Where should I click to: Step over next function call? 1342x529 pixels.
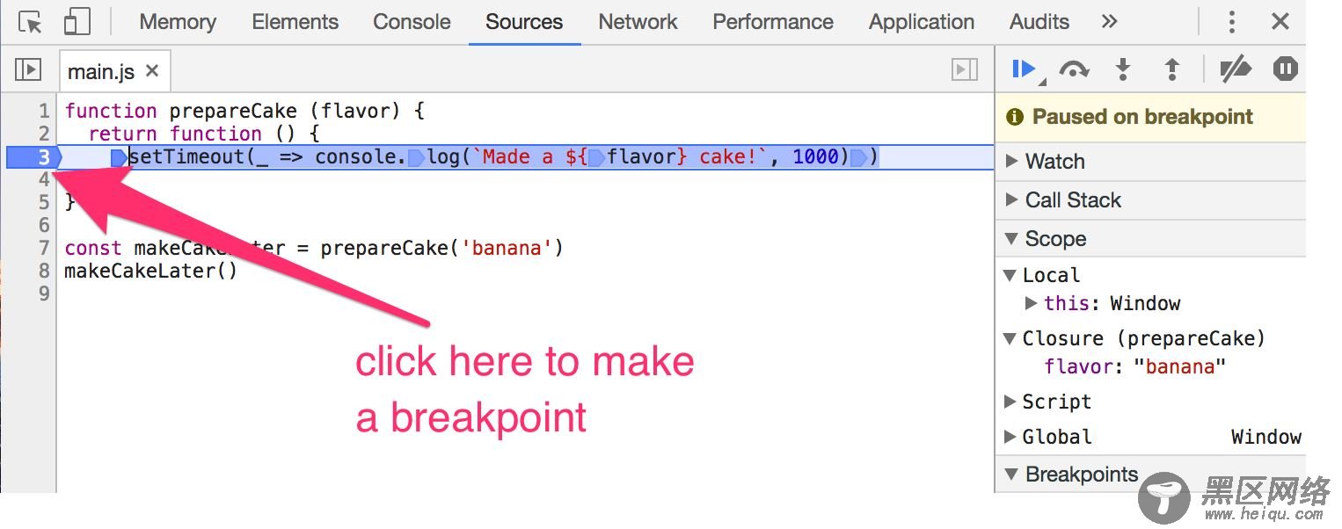point(1074,69)
